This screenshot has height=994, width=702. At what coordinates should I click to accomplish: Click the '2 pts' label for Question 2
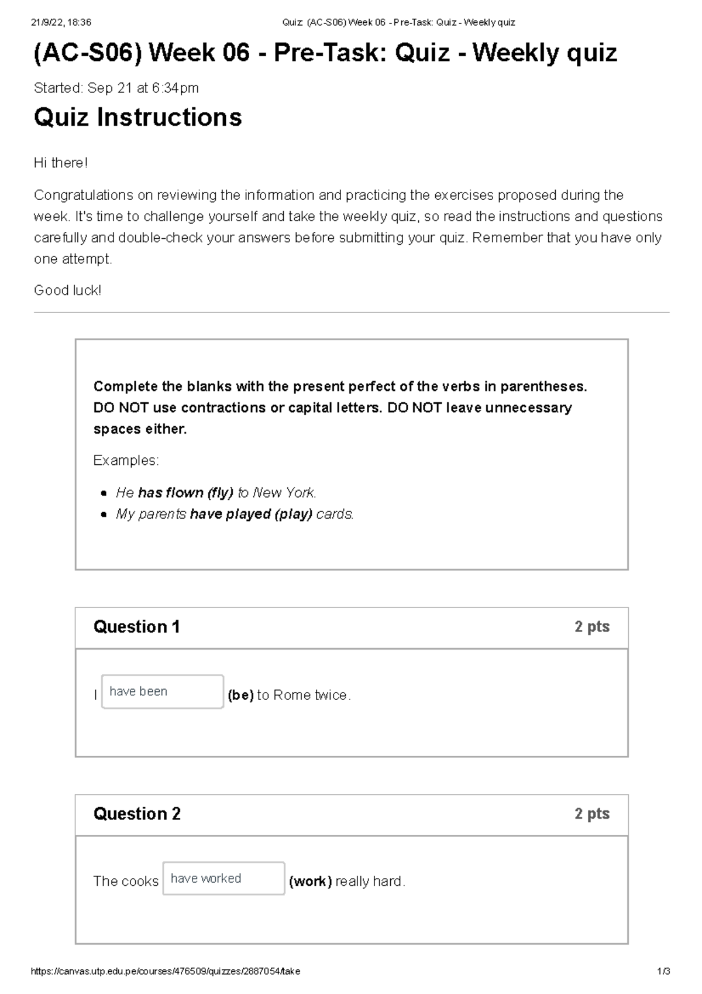coord(592,814)
